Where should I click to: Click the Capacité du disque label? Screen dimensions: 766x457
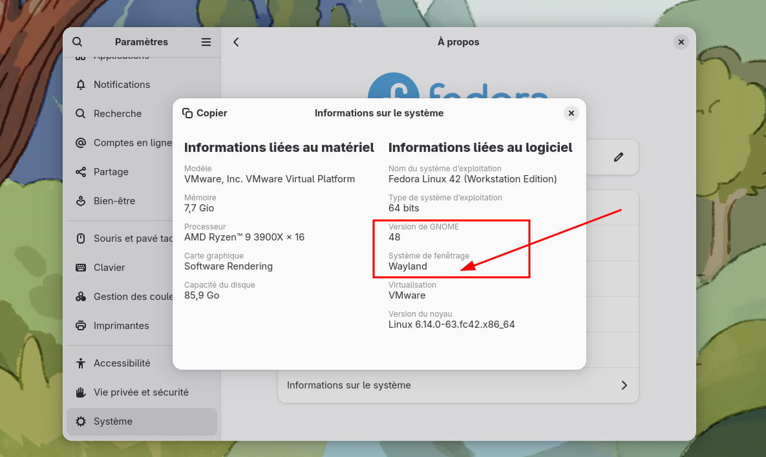(x=219, y=284)
